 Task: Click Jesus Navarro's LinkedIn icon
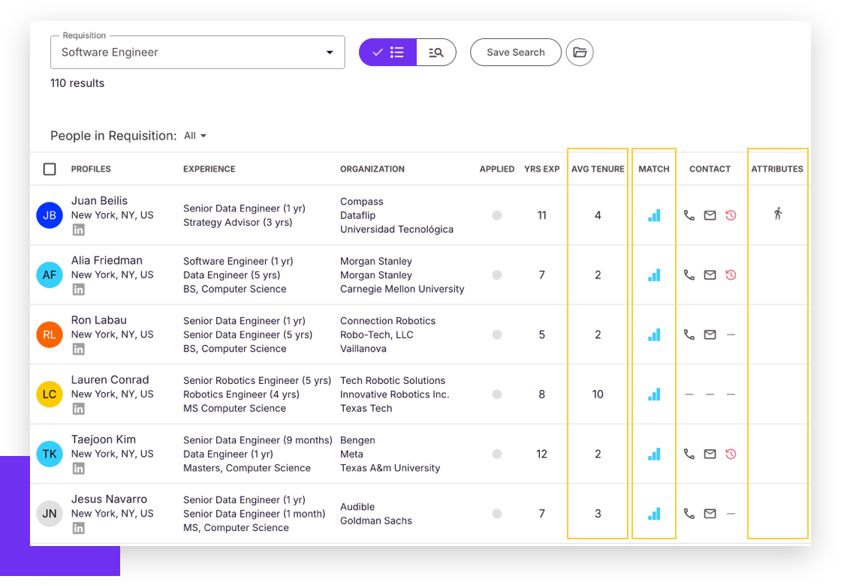[78, 528]
